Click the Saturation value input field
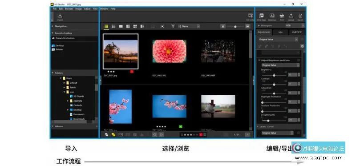Viewport: 356px width, 166px height. (x=292, y=93)
